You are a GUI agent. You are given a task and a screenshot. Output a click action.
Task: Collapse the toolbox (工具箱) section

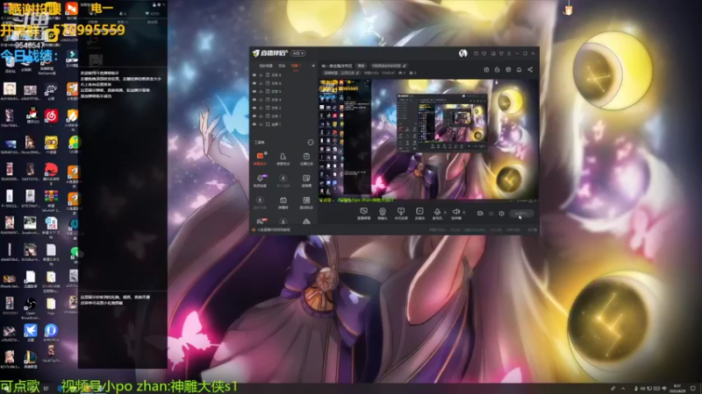pos(311,142)
